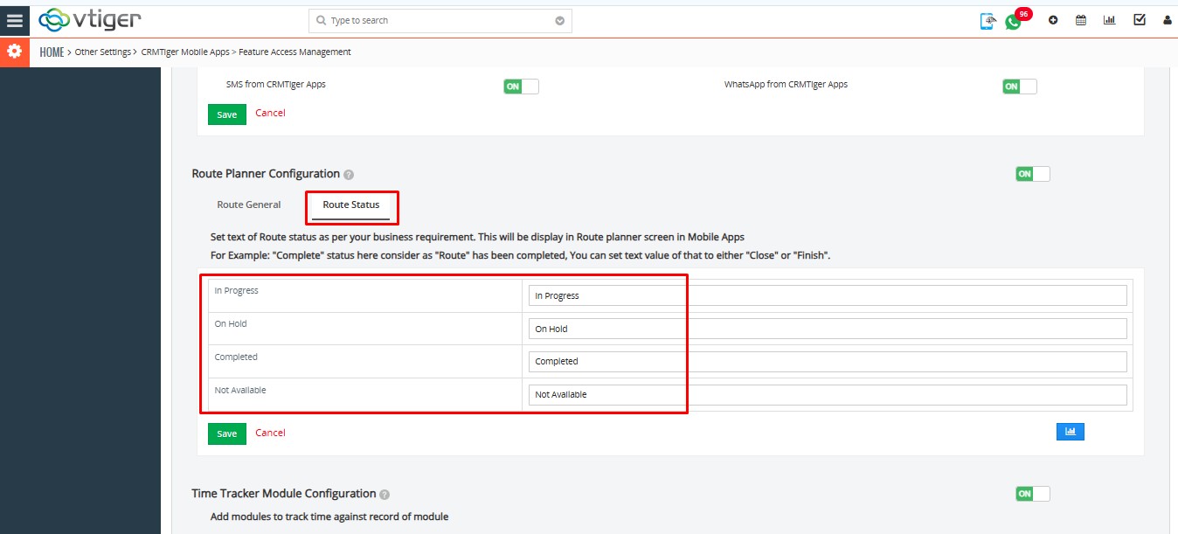Switch to Route General tab
This screenshot has height=534, width=1178.
(x=249, y=205)
